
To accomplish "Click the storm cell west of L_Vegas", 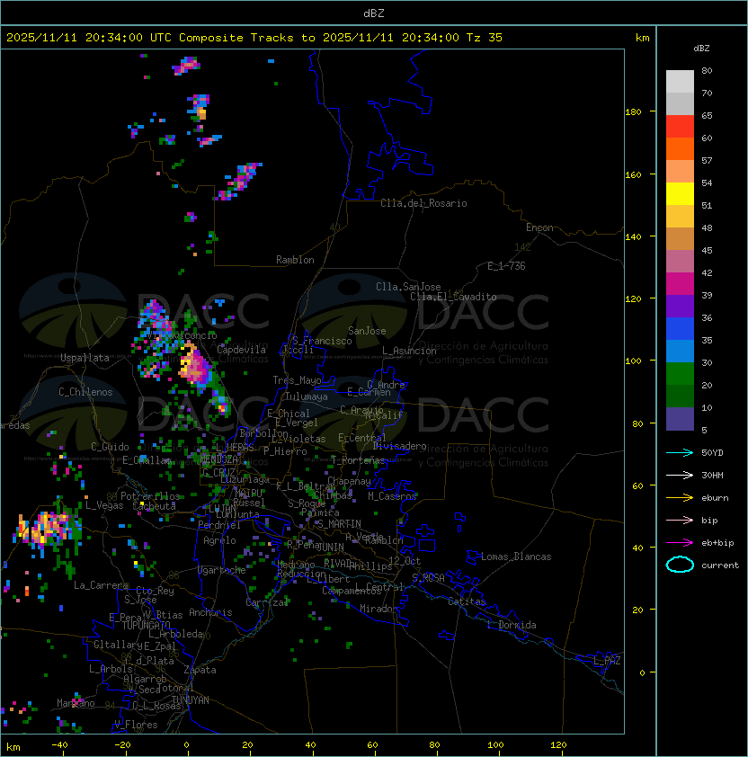I will click(x=48, y=528).
